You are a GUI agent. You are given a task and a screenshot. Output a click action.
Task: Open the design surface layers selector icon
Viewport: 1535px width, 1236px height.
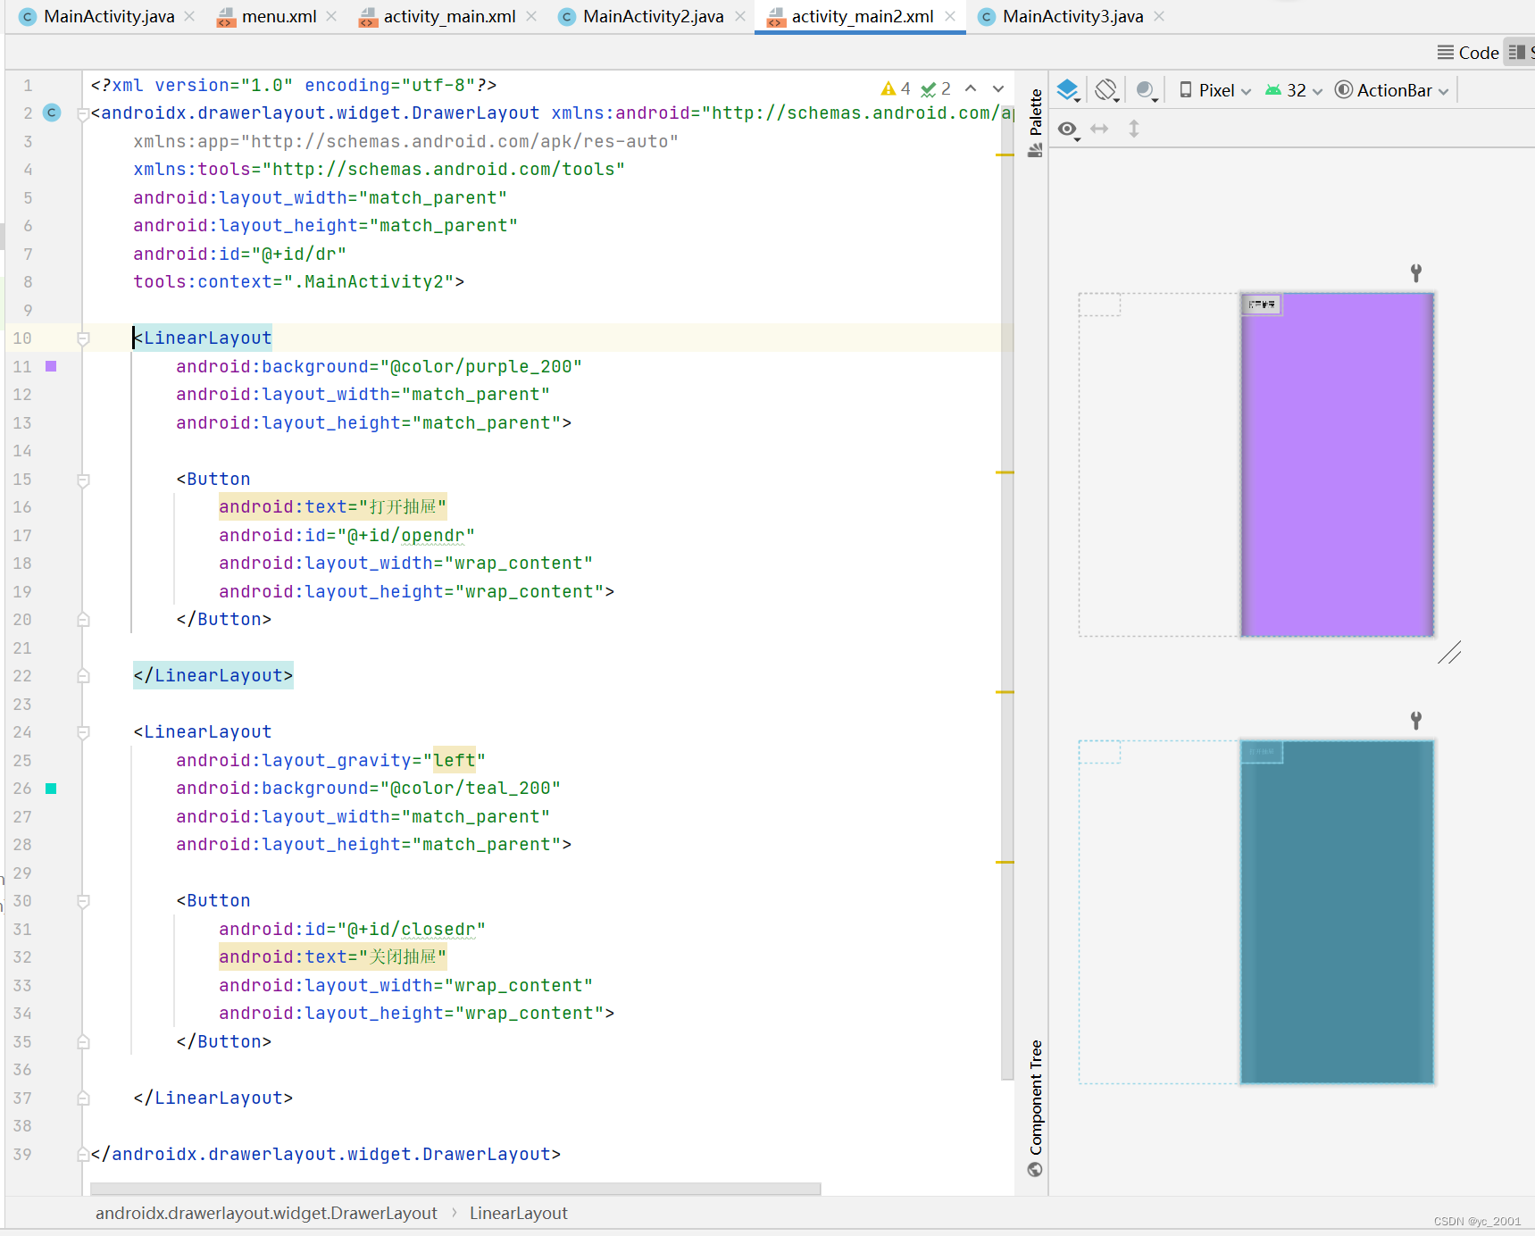pyautogui.click(x=1068, y=89)
